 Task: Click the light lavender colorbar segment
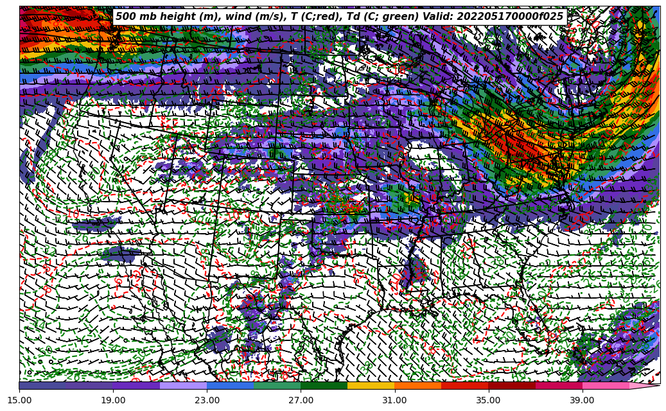click(183, 385)
